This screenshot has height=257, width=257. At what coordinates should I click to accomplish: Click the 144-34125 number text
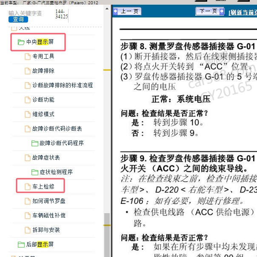pyautogui.click(x=61, y=14)
